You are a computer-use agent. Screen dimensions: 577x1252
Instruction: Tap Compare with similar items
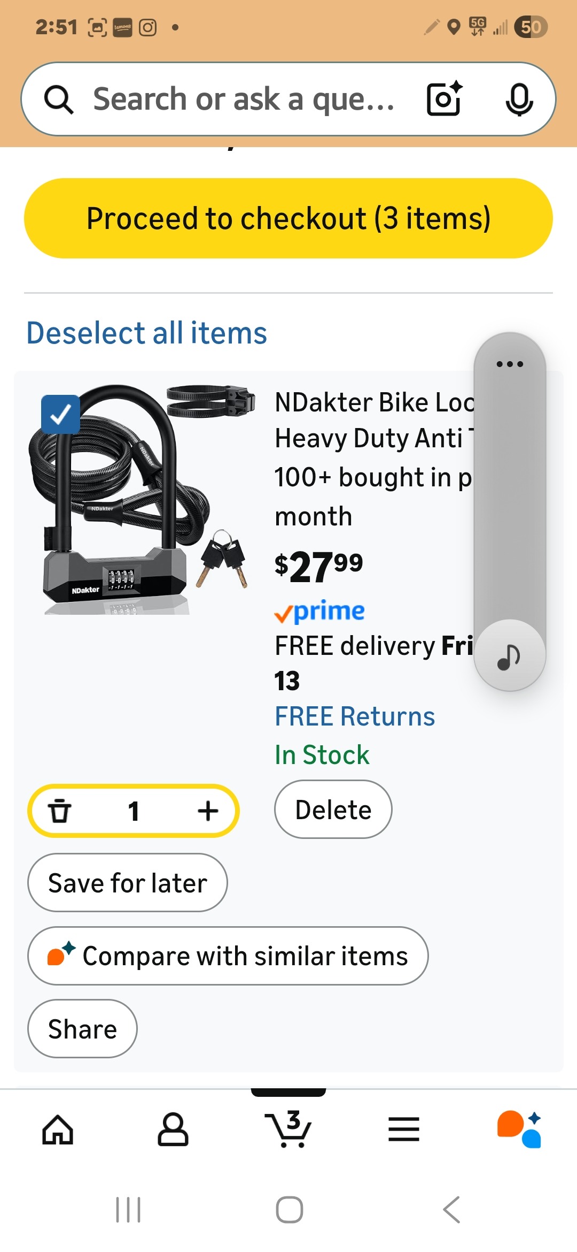[x=228, y=956]
